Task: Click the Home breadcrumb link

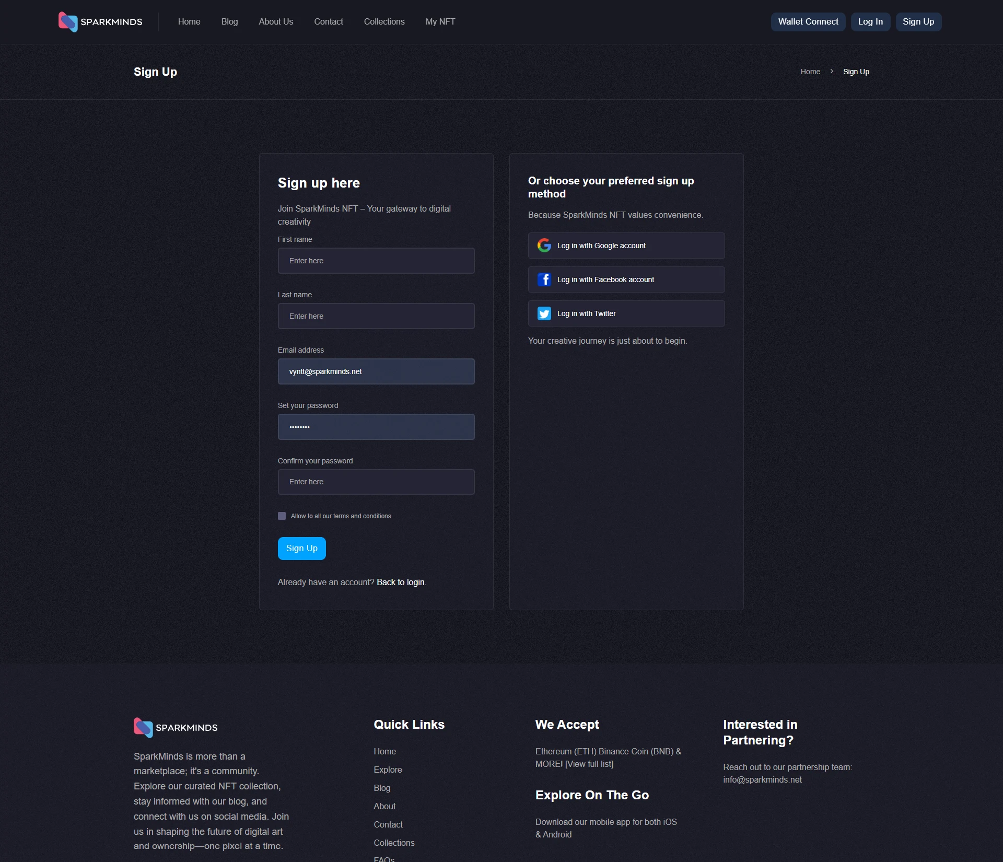Action: (810, 72)
